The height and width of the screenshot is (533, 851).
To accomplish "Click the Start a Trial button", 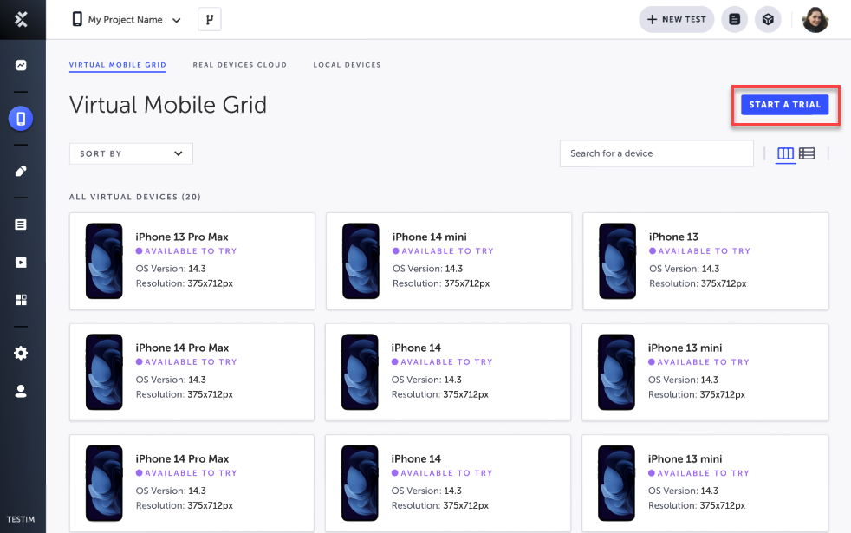I will coord(785,105).
